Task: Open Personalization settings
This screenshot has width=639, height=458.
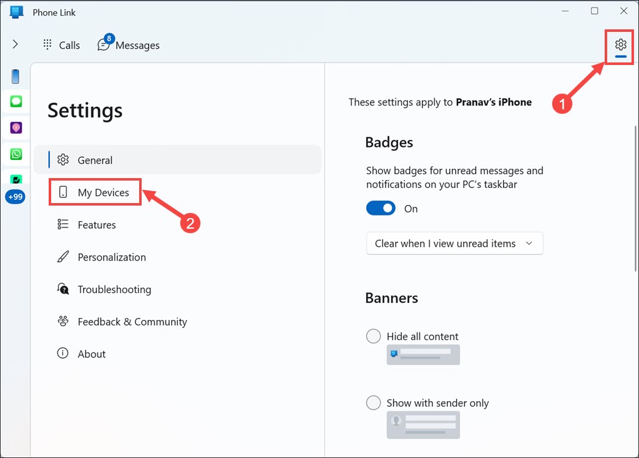Action: pos(111,257)
